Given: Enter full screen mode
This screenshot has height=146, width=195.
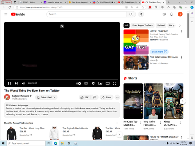Looking at the screenshot, I should (x=115, y=83).
